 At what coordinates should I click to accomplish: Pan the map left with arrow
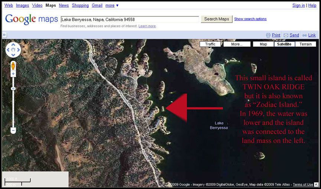(8, 50)
